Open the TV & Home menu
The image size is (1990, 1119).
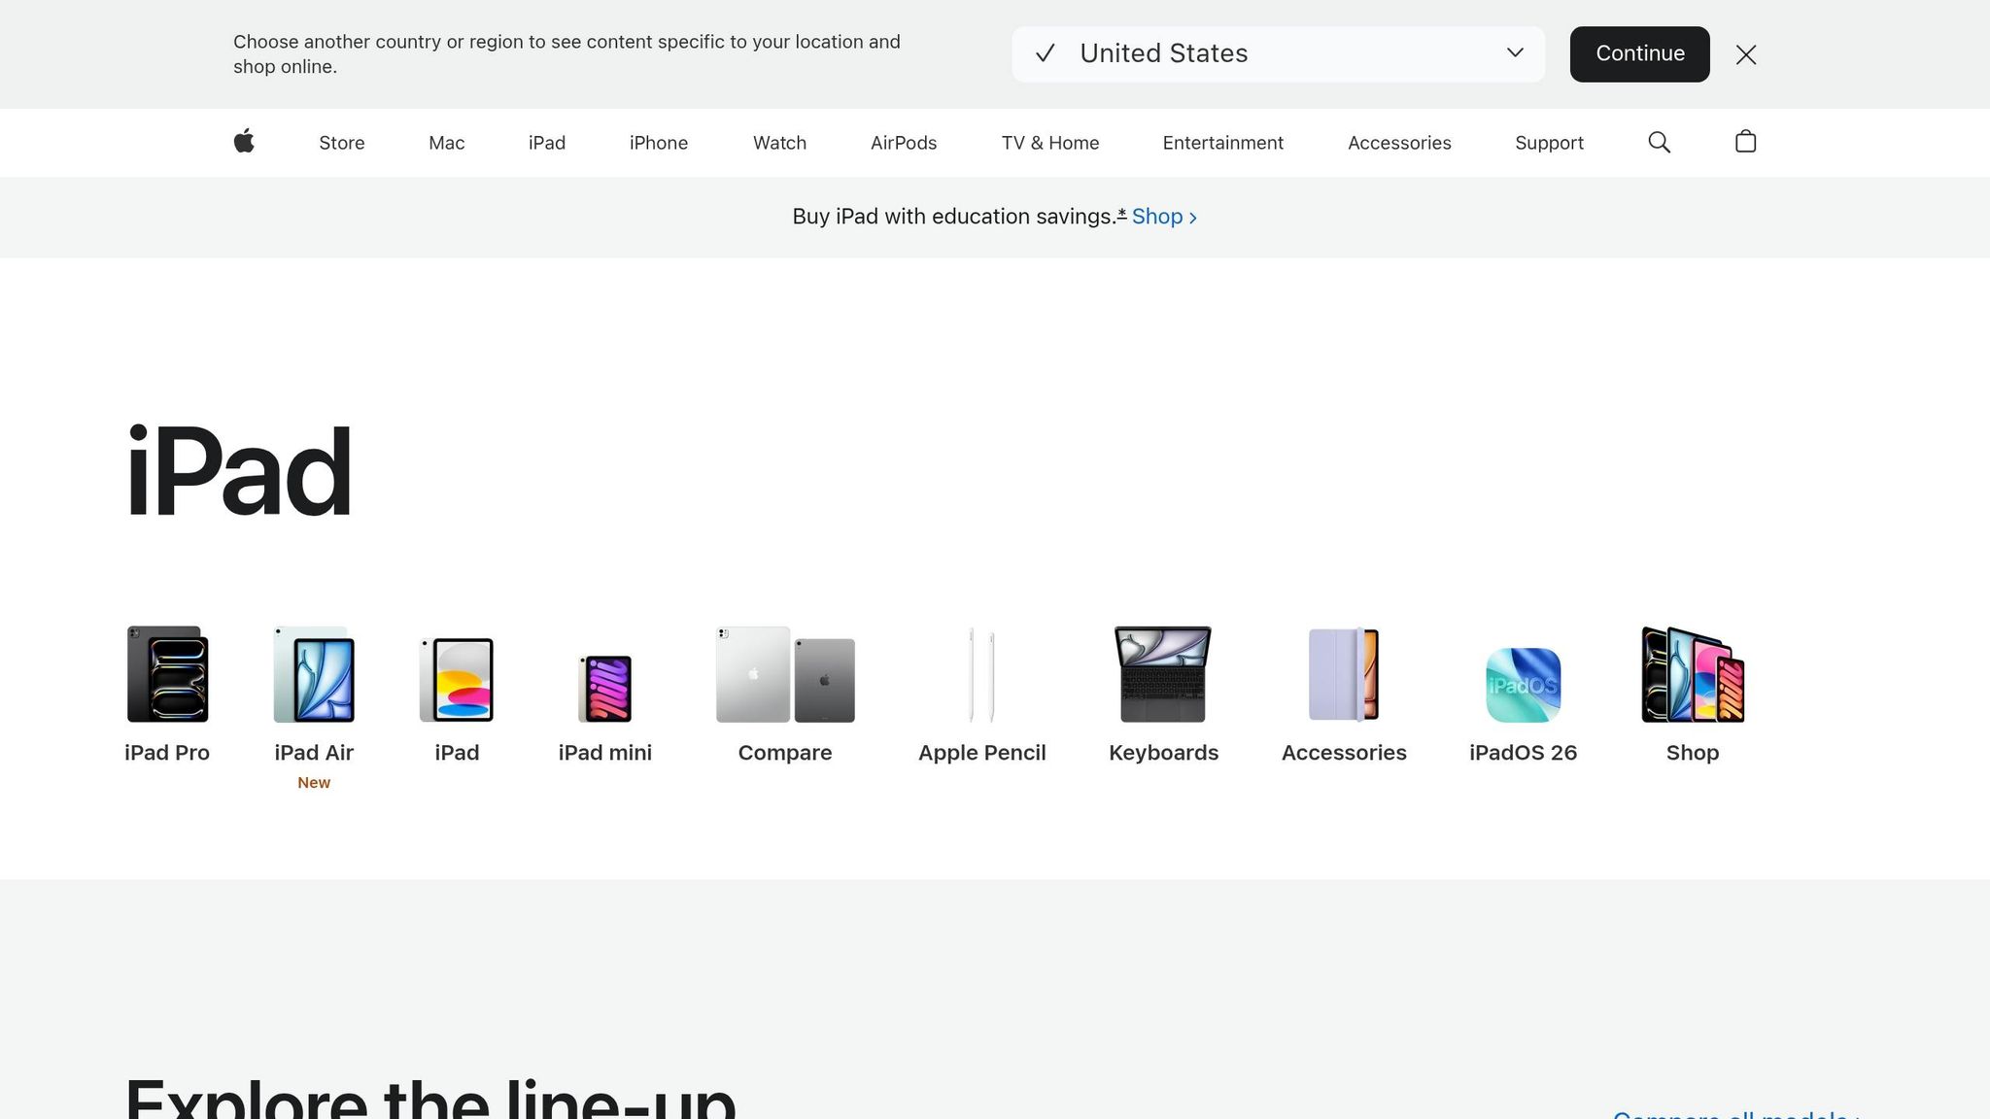1050,143
